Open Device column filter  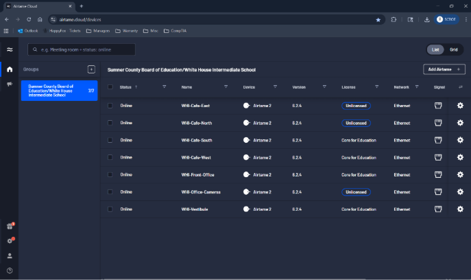(275, 87)
